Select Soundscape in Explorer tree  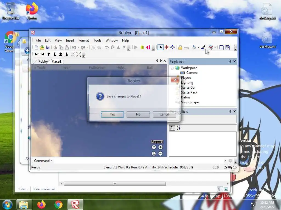tap(190, 102)
